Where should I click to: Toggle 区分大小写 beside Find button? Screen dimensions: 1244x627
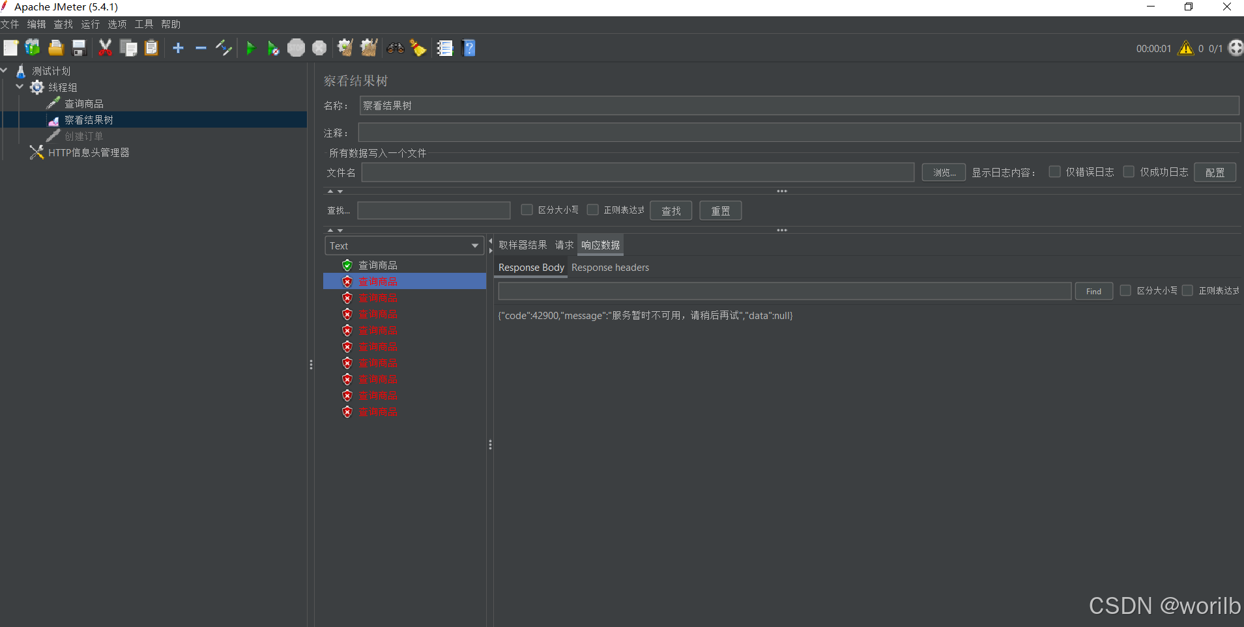(1125, 290)
